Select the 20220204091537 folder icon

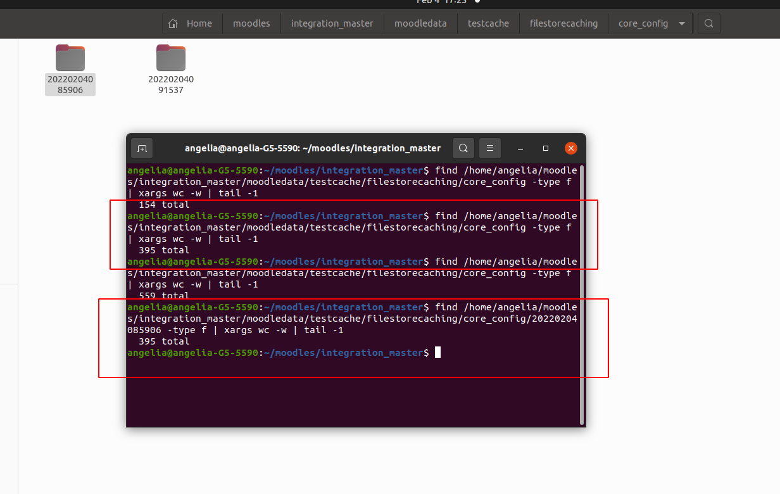click(x=171, y=58)
